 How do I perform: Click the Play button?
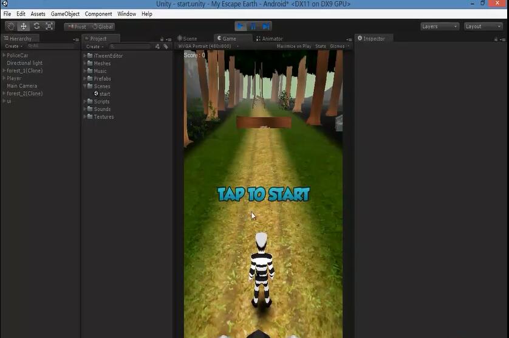pyautogui.click(x=241, y=26)
